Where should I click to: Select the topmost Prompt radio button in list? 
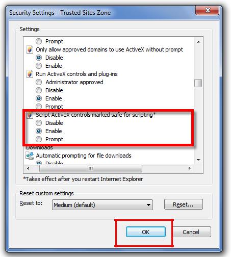point(39,41)
